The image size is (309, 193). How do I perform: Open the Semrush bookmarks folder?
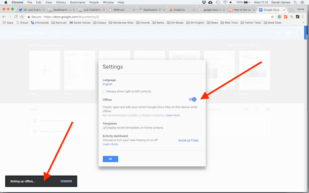click(59, 23)
